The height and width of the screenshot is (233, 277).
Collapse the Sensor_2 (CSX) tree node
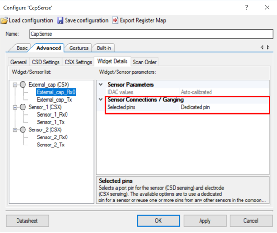coord(15,130)
